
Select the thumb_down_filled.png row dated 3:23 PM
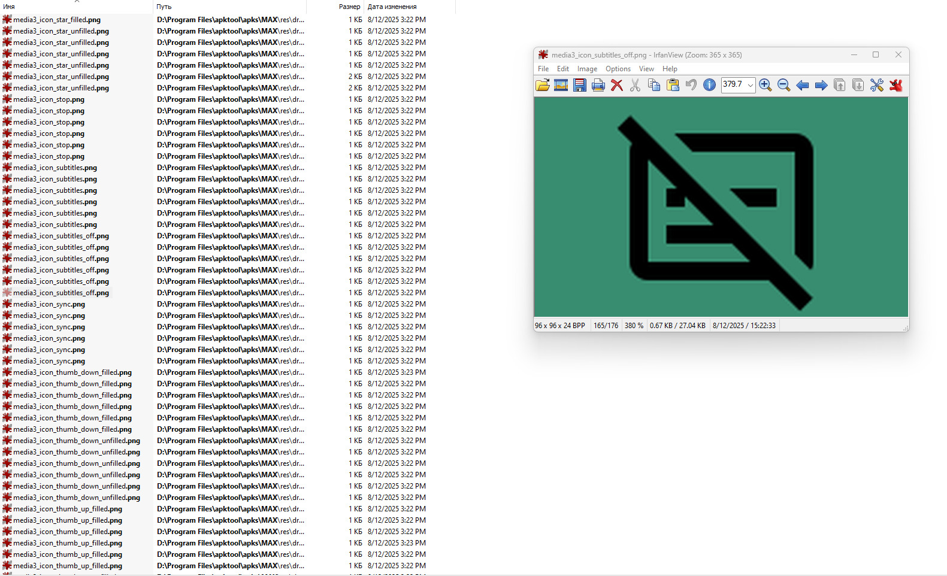pos(72,372)
